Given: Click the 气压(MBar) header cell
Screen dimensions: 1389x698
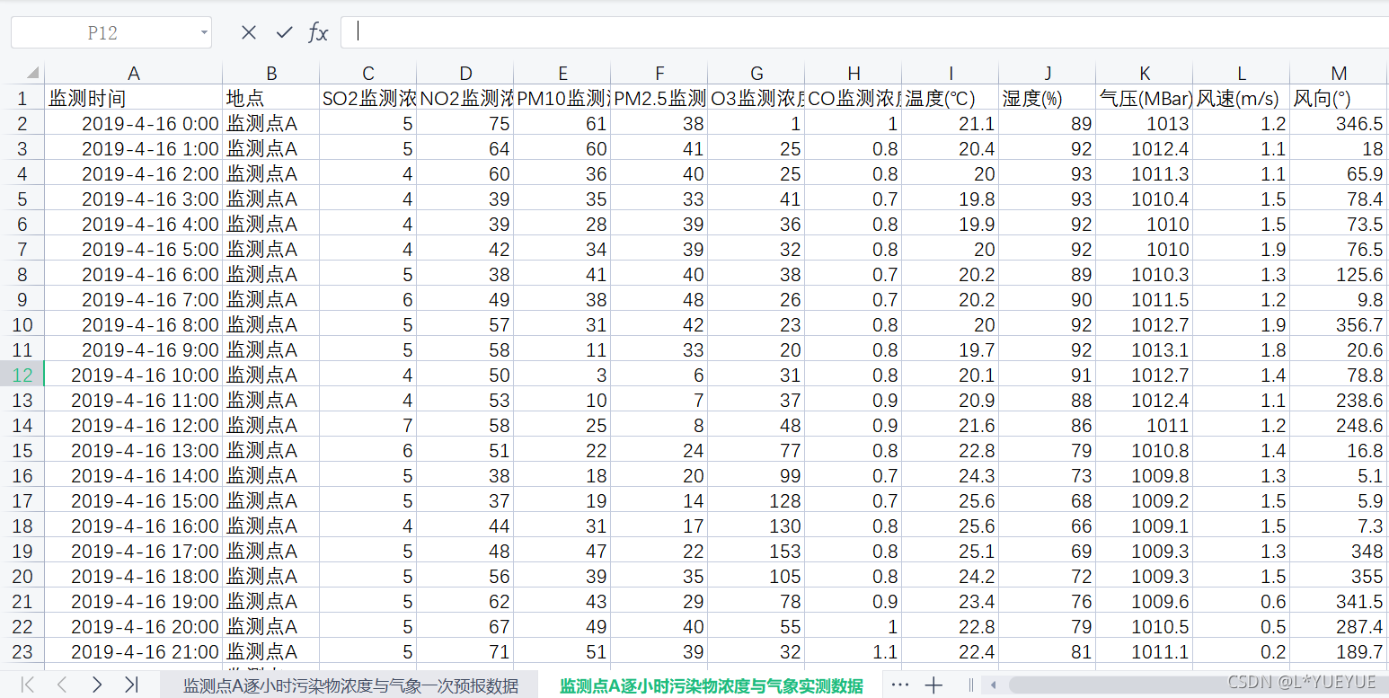Looking at the screenshot, I should coord(1145,98).
